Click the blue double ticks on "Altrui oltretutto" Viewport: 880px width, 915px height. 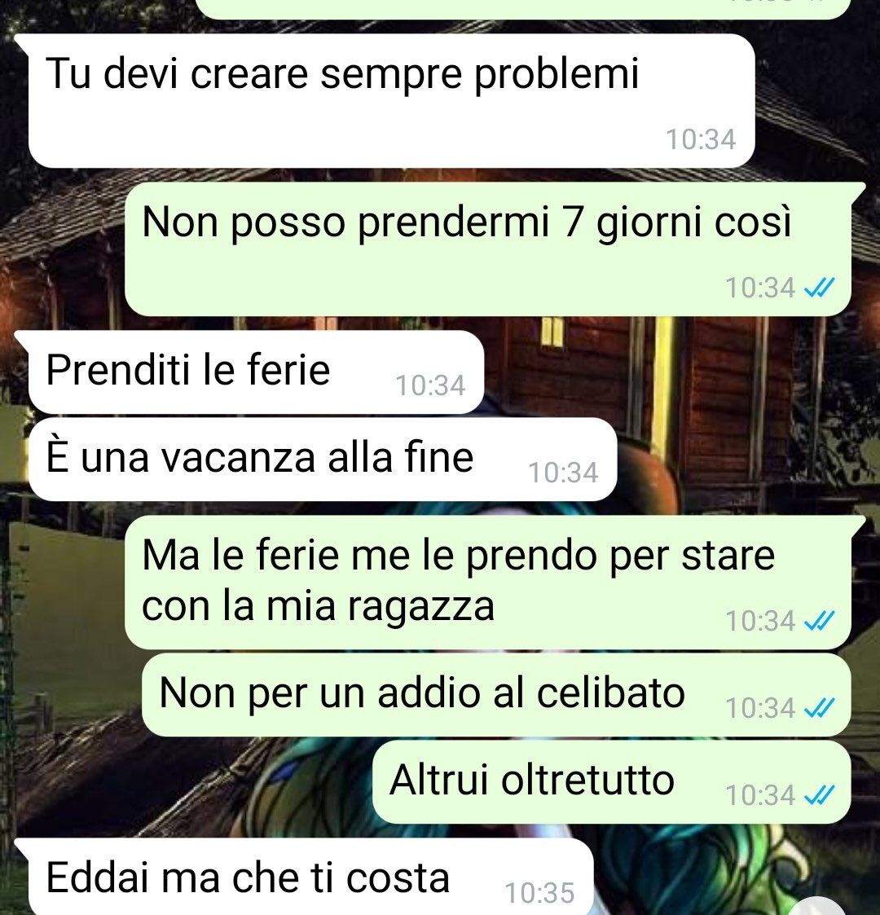pos(819,794)
